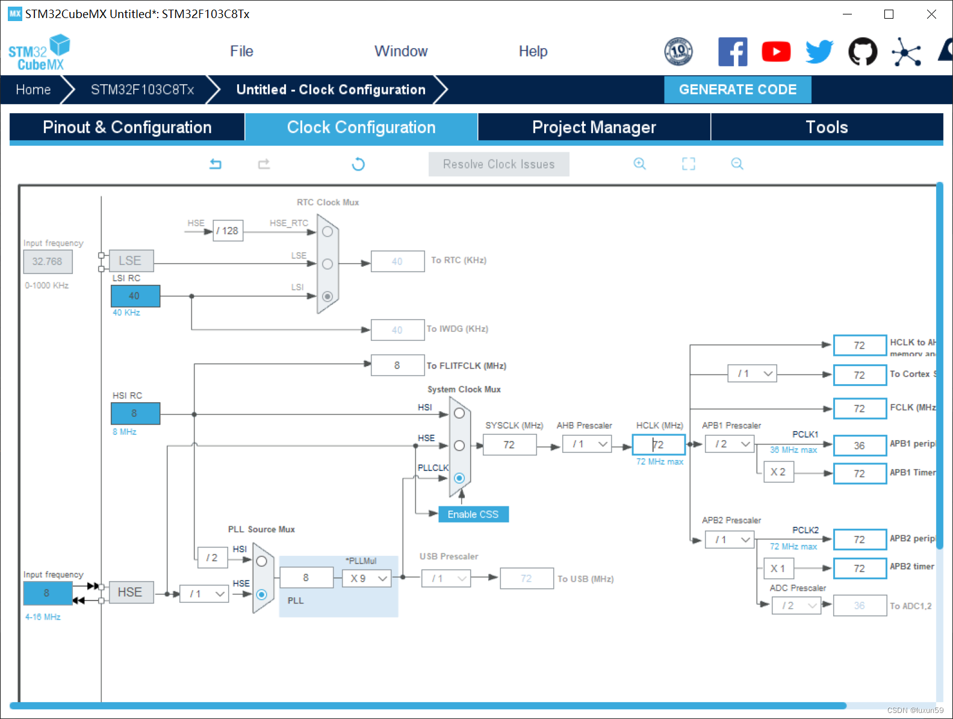This screenshot has width=953, height=719.
Task: Switch to Project Manager tab
Action: click(x=594, y=128)
